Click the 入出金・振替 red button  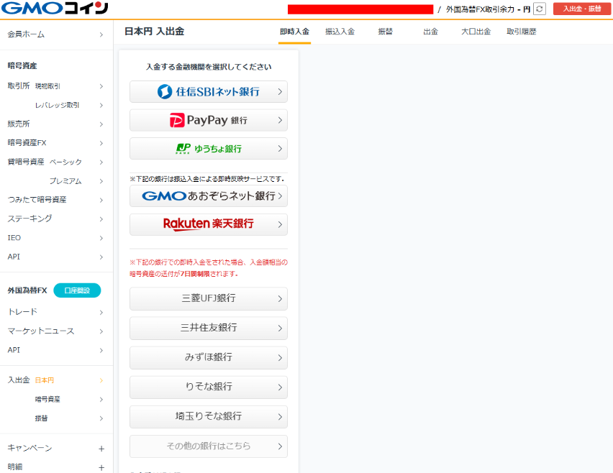click(582, 9)
